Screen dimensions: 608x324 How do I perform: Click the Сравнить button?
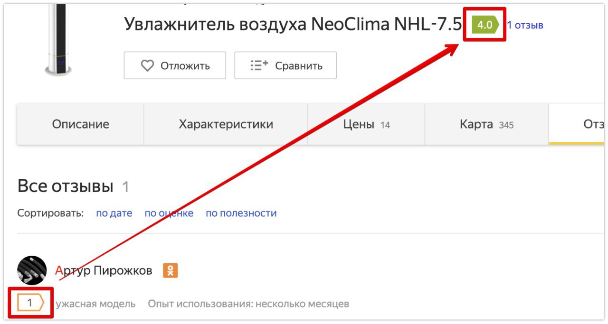pyautogui.click(x=285, y=65)
